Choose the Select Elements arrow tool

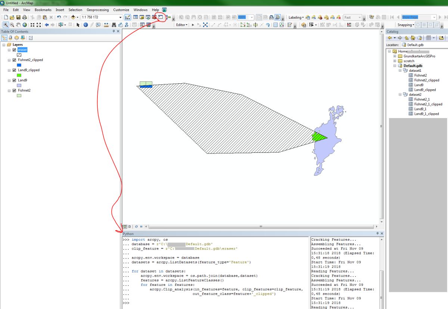[78, 25]
